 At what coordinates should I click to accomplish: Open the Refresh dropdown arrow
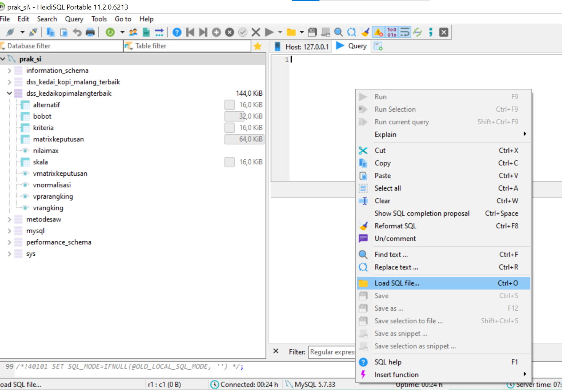pyautogui.click(x=122, y=32)
